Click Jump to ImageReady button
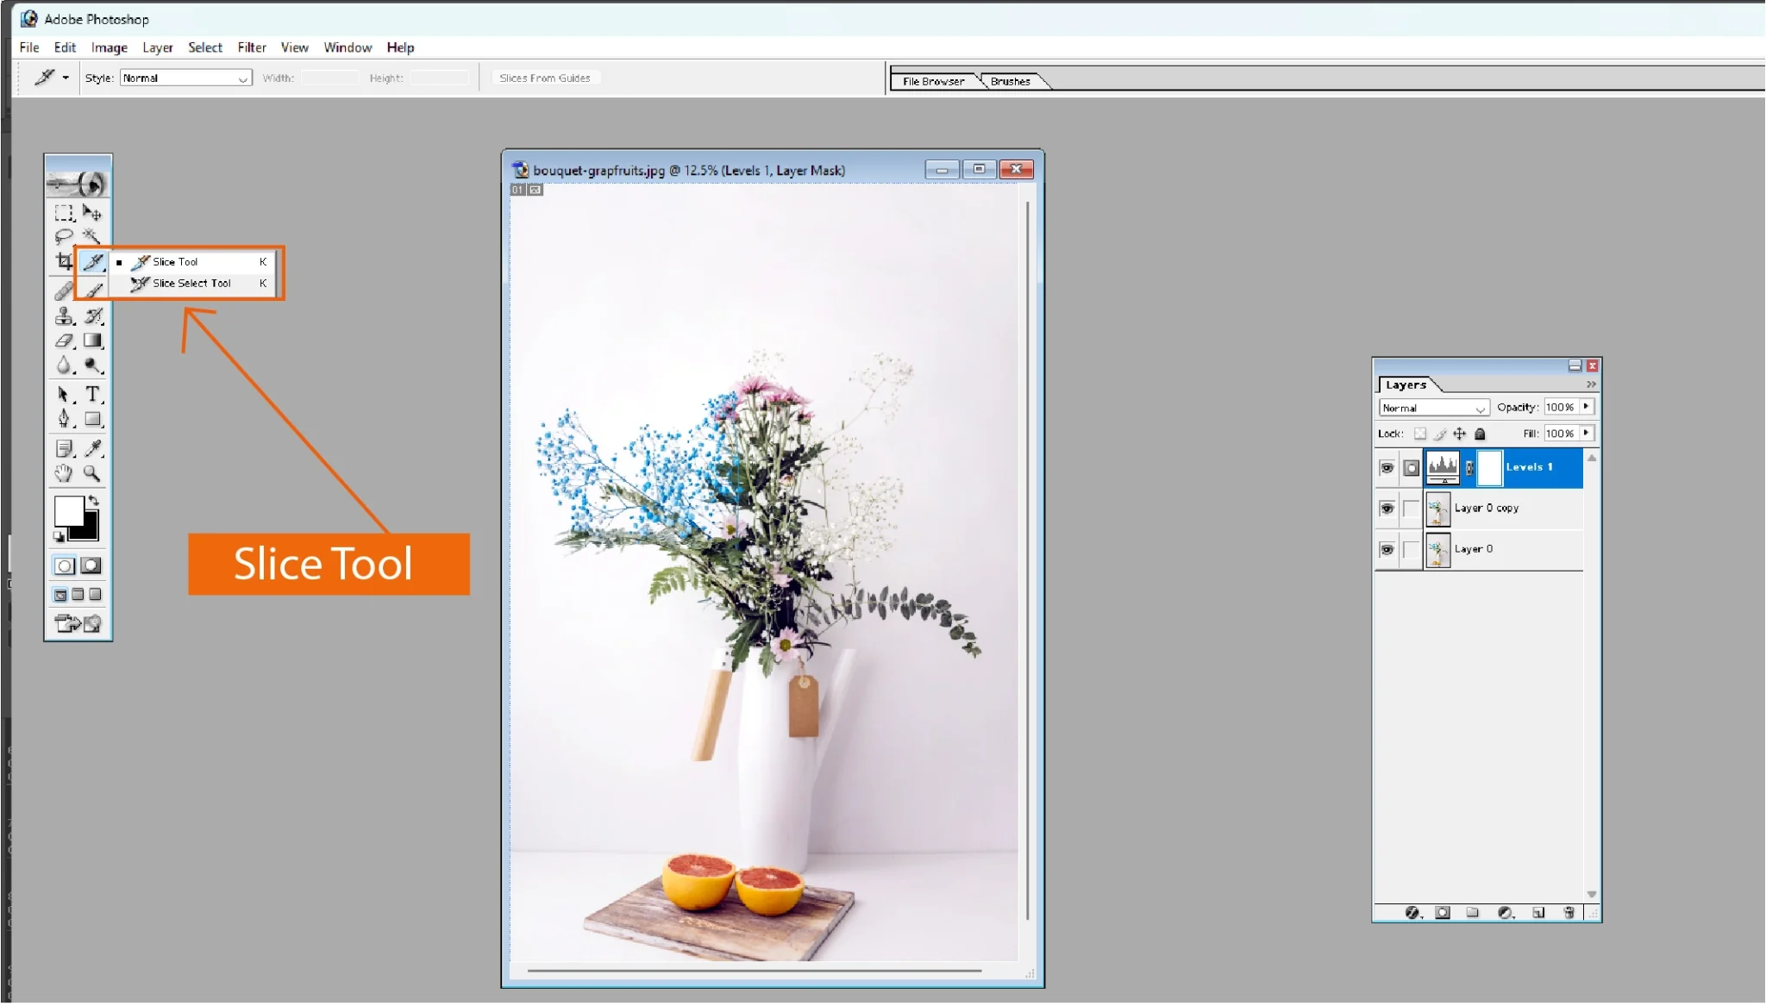Screen dimensions: 1766x1006 pos(78,623)
